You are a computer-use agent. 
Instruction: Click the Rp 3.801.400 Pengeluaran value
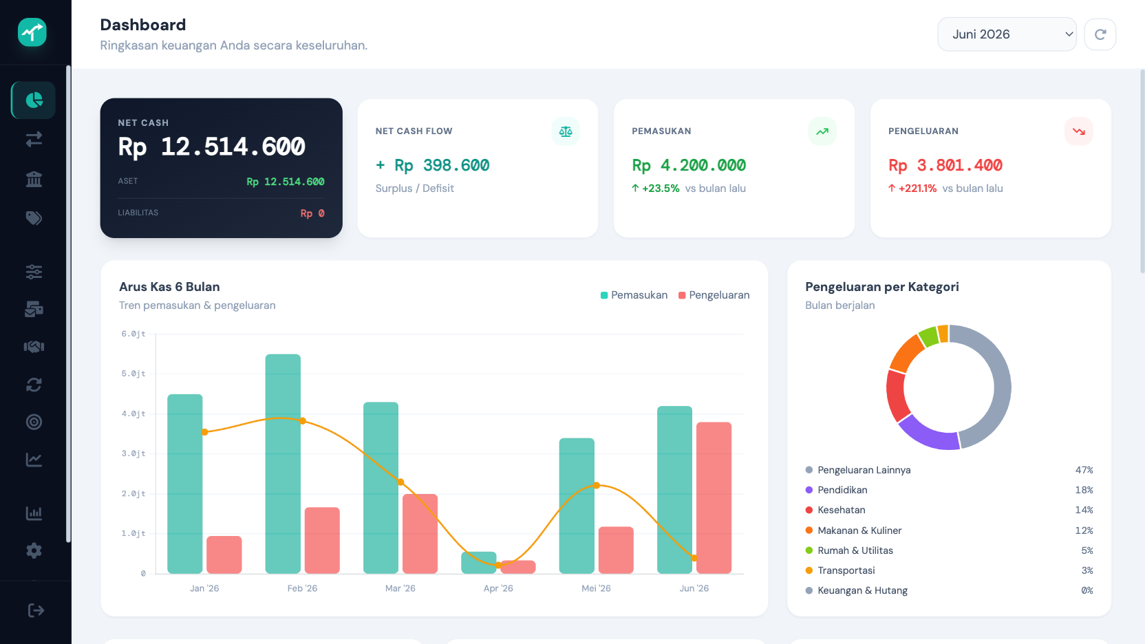click(x=945, y=165)
